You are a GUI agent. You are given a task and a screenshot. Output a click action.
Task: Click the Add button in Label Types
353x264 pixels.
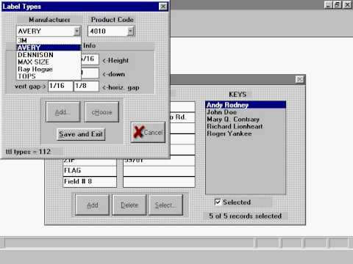pos(63,112)
